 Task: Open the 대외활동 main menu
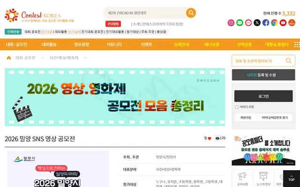(x=49, y=44)
